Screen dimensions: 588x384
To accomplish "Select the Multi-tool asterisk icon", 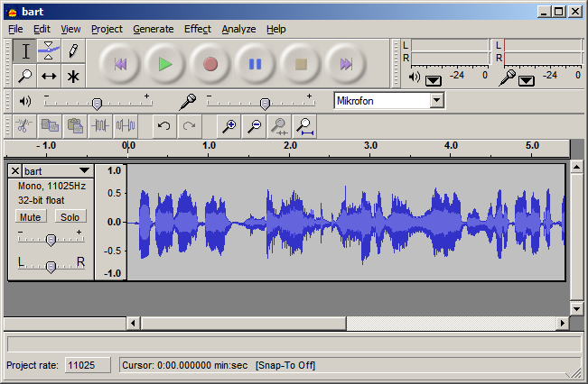I will (73, 76).
